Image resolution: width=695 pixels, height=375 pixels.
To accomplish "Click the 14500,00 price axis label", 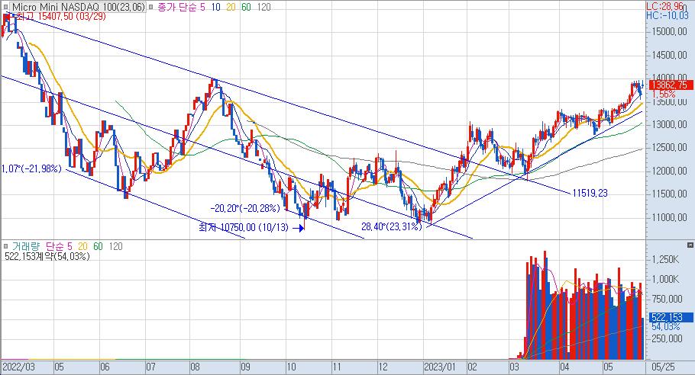I will (x=670, y=56).
